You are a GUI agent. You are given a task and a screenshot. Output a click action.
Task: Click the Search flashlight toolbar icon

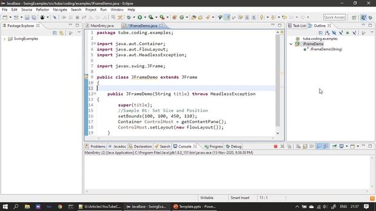[207, 17]
